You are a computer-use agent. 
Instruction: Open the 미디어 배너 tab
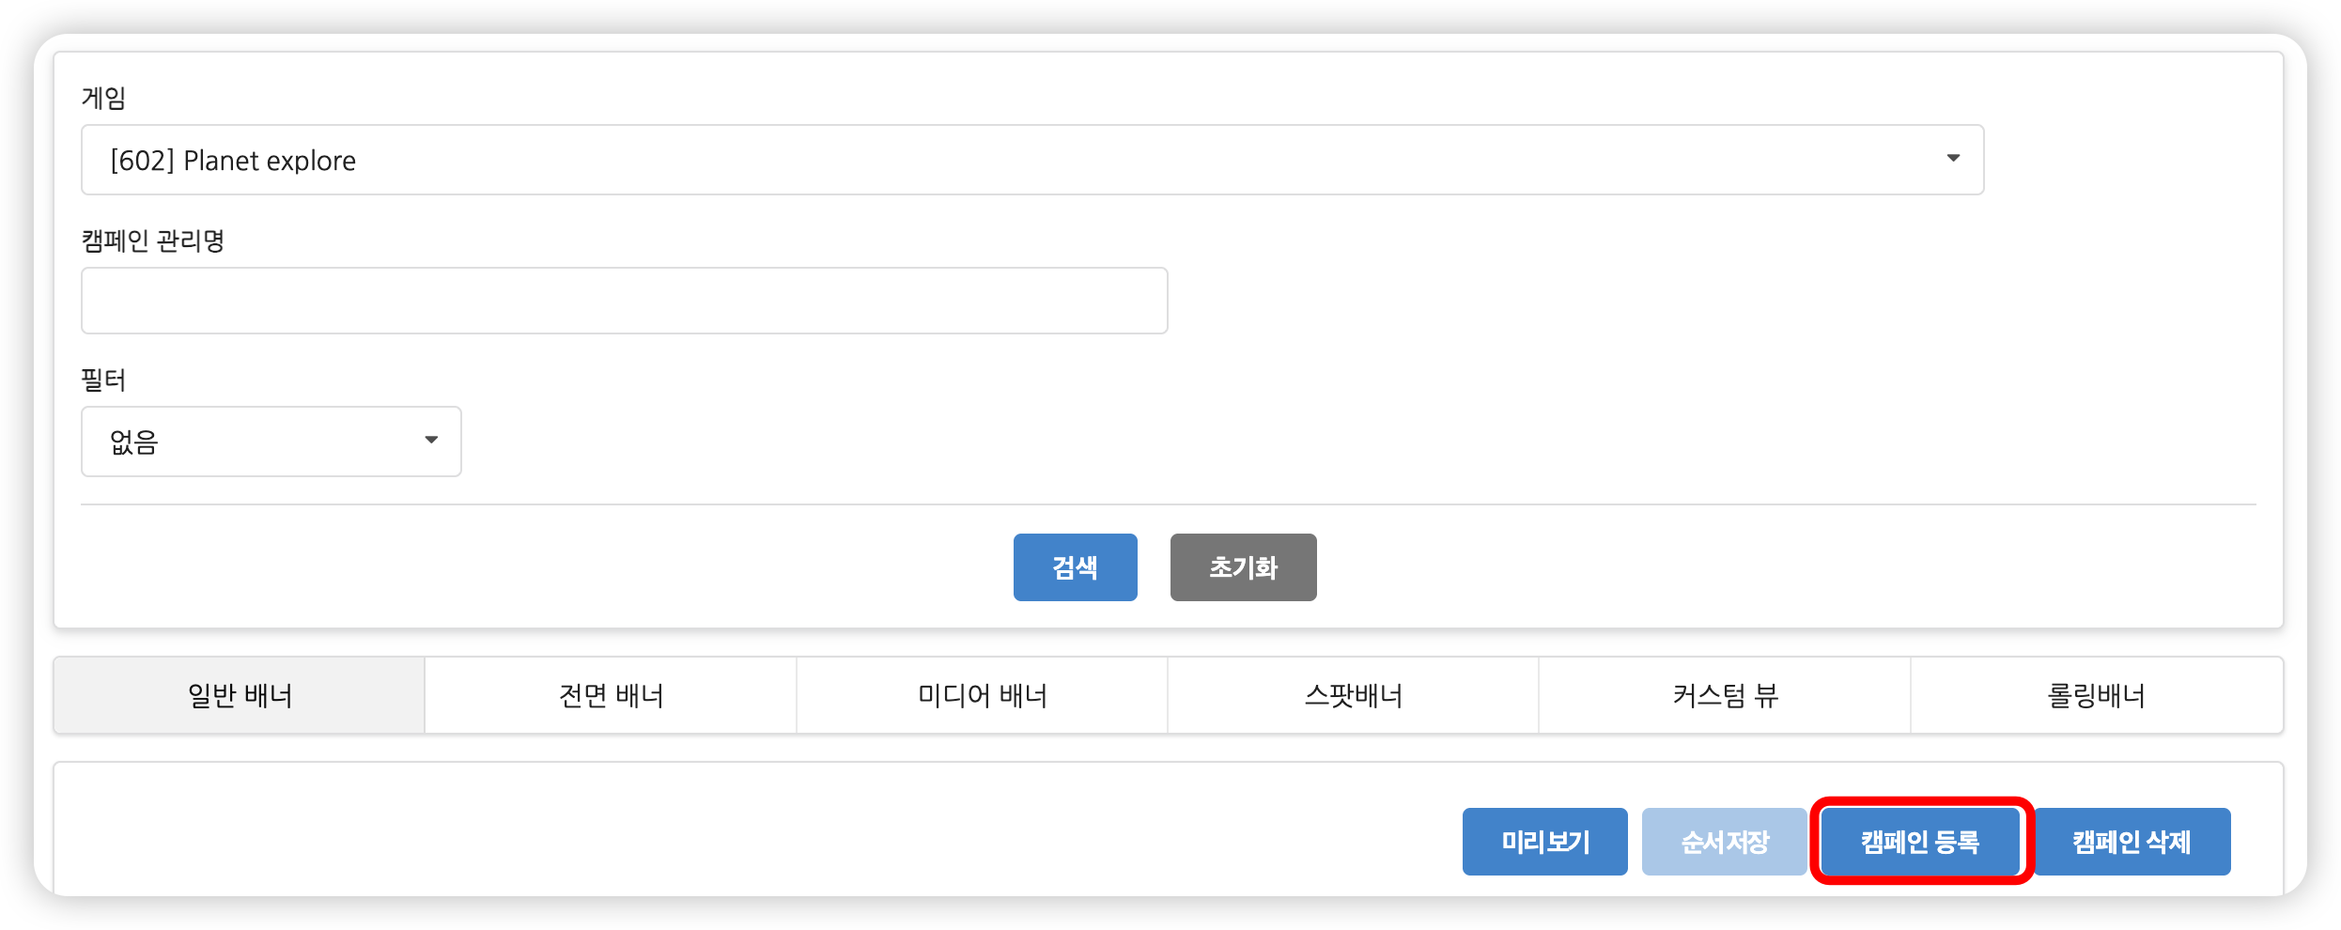click(982, 696)
